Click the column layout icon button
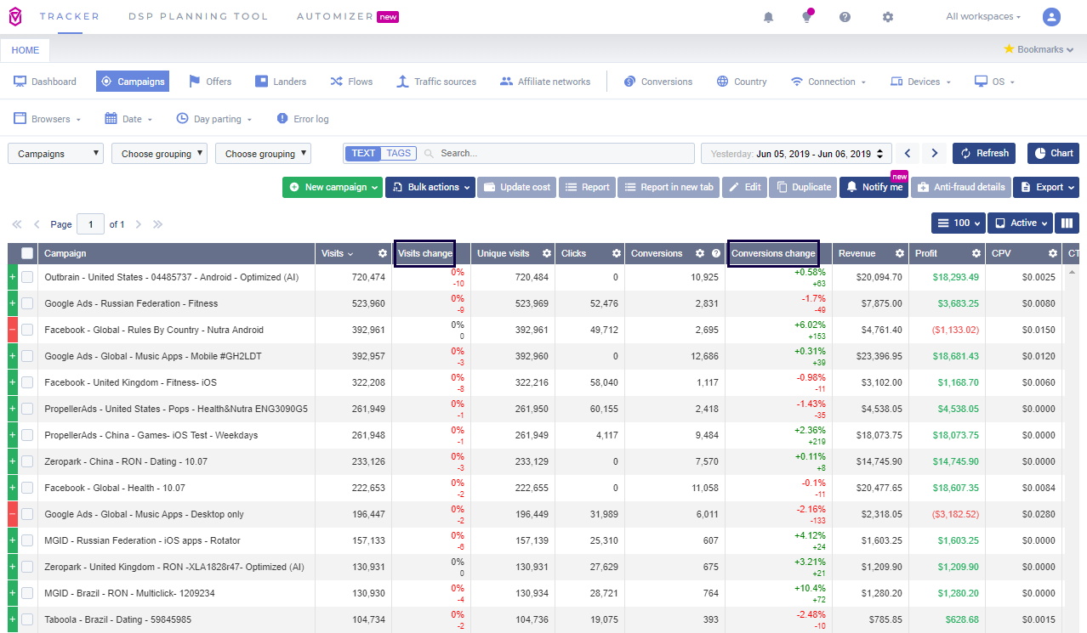 click(1067, 223)
